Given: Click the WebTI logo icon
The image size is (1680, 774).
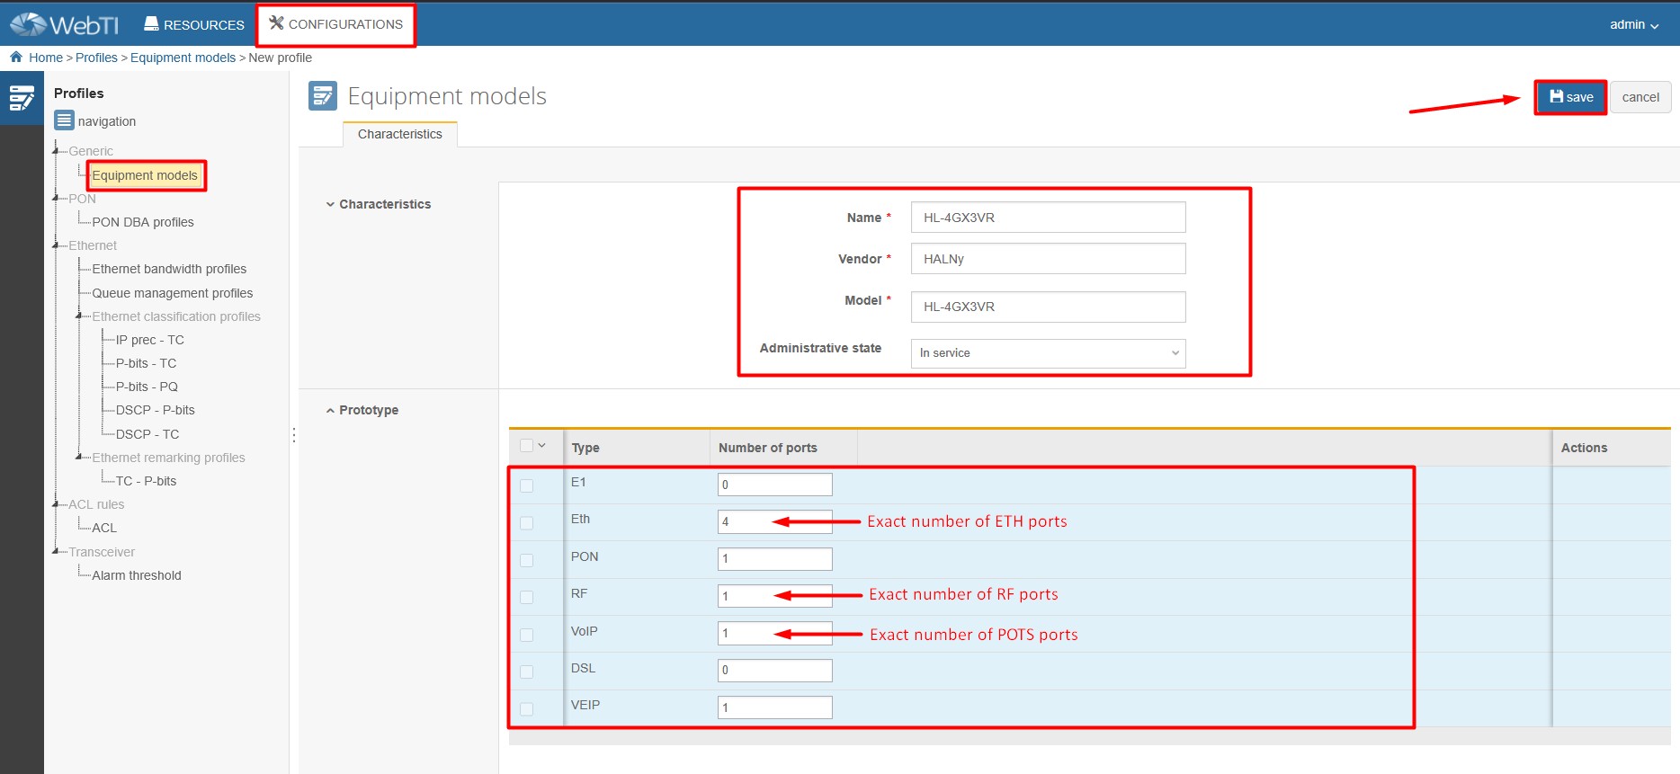Looking at the screenshot, I should tap(28, 24).
